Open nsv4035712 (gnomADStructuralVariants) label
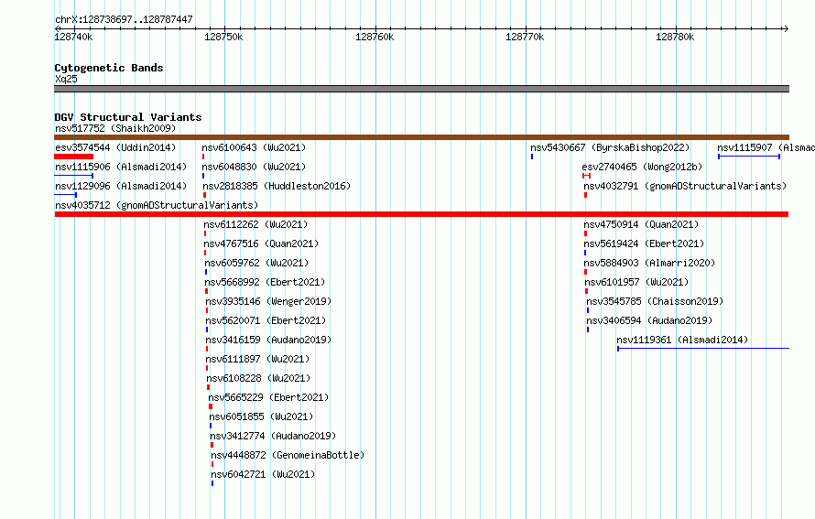Viewport: 815px width, 519px height. tap(157, 205)
